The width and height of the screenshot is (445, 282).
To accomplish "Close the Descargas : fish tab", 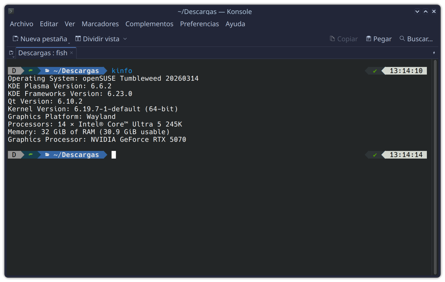I will click(72, 53).
